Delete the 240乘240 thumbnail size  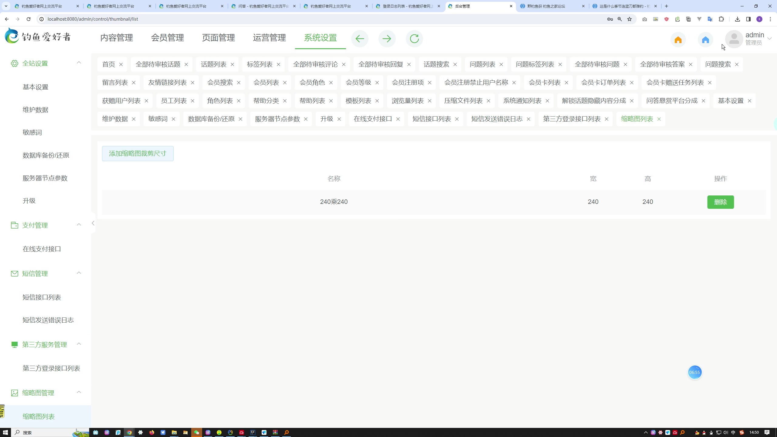click(721, 202)
